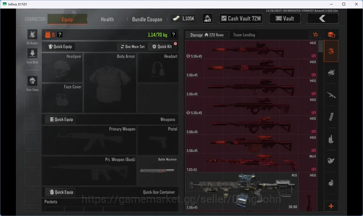Select the Mk14 rifle in storage
This screenshot has width=363, height=216.
pos(251,163)
